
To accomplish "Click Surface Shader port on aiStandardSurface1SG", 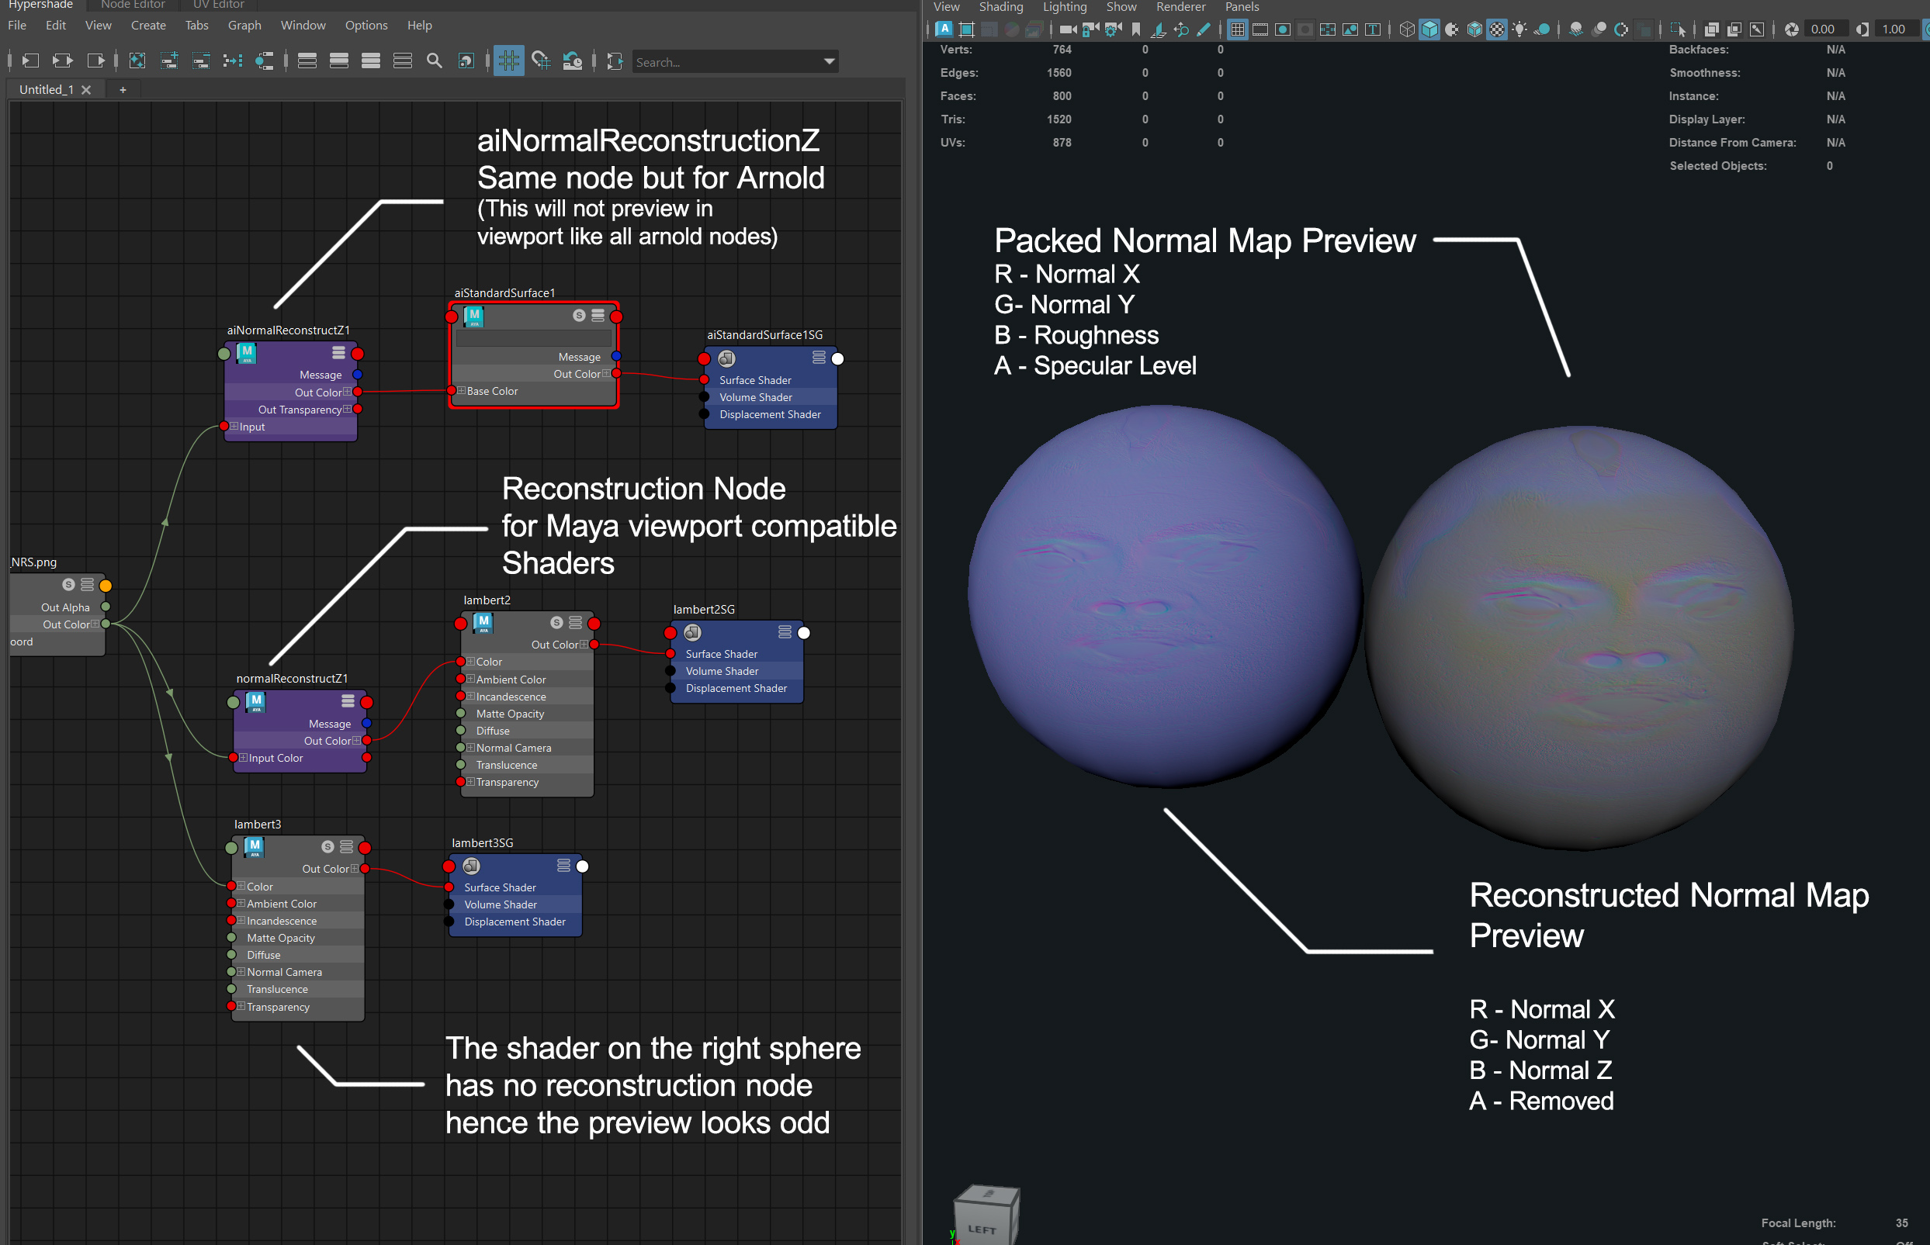I will (x=704, y=380).
